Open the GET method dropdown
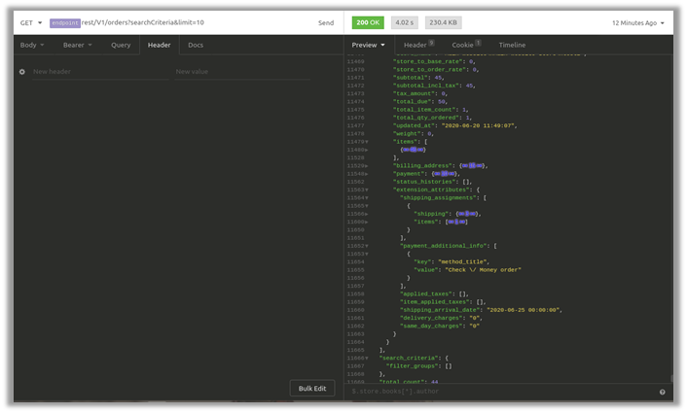The width and height of the screenshot is (687, 413). coord(32,22)
